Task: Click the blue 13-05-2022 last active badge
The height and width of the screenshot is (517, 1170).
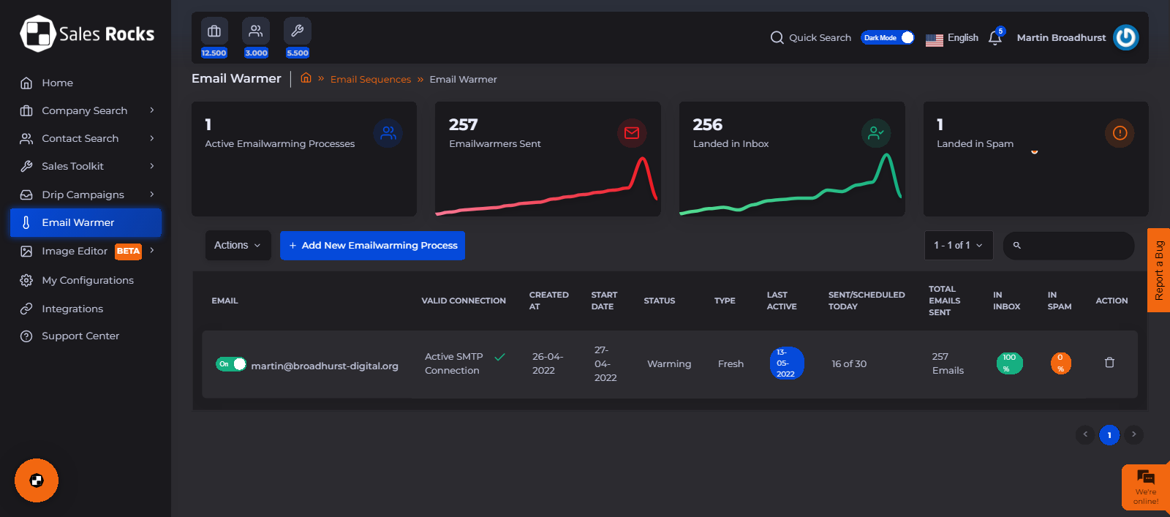Action: 787,363
